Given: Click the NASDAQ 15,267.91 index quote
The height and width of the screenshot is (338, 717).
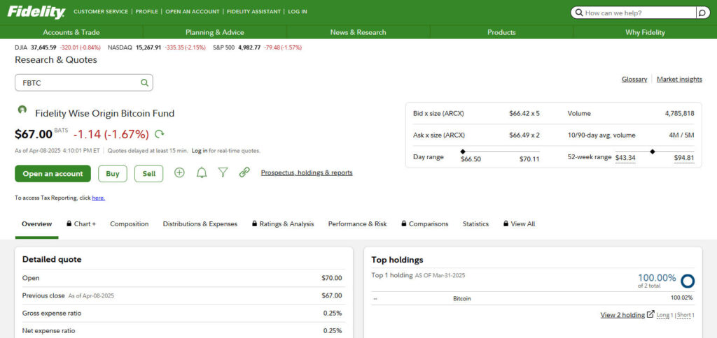Looking at the screenshot, I should (157, 47).
